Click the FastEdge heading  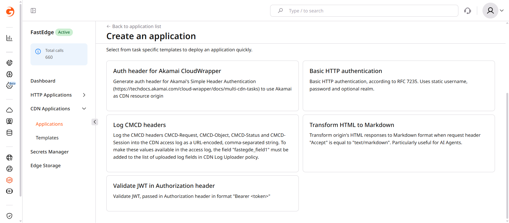42,32
